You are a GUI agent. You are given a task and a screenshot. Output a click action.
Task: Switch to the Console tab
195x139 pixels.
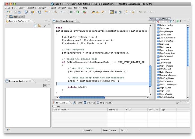[89, 102]
